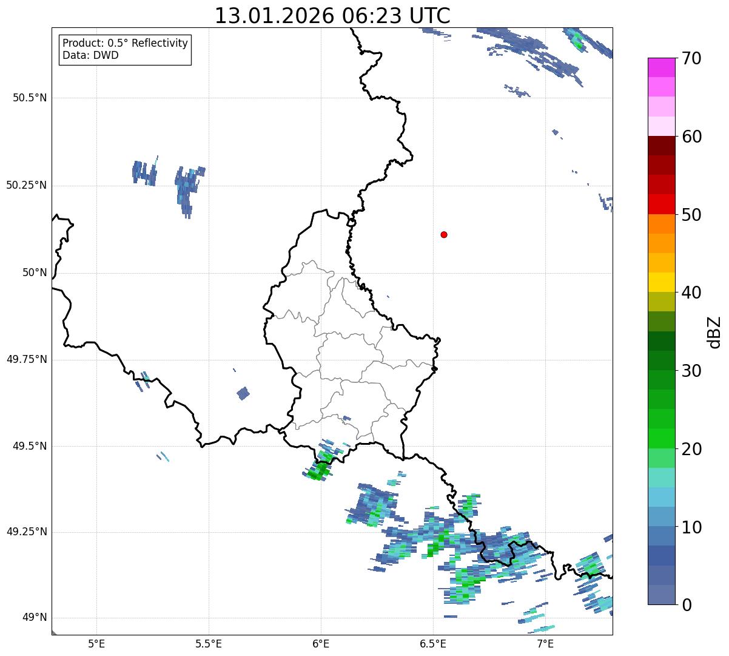Click the title "13.01.2026 06:23 UTC"
This screenshot has width=729, height=656.
click(x=332, y=16)
